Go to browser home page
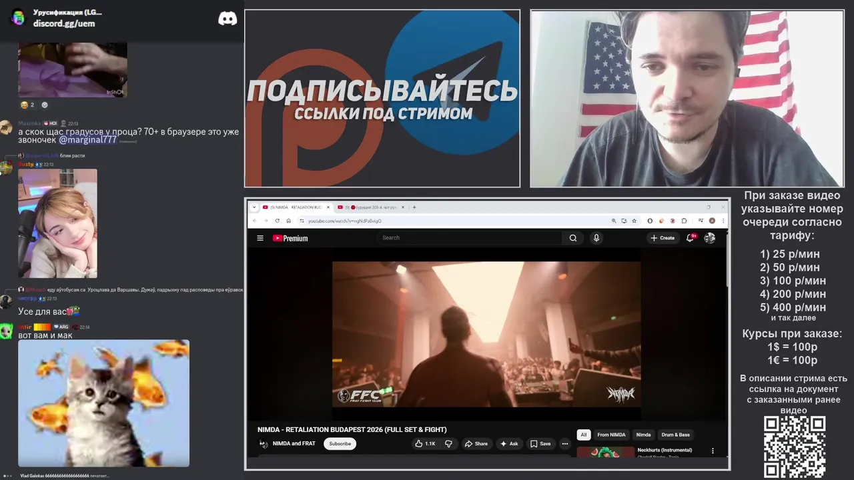Viewport: 854px width, 480px height. (x=288, y=221)
